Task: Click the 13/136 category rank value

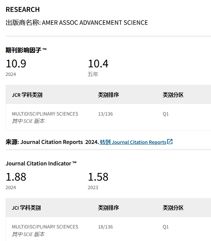Action: click(105, 114)
